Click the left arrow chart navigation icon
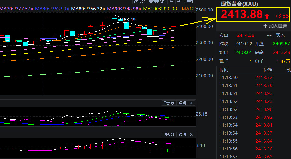The width and height of the screenshot is (291, 159). click(171, 1)
